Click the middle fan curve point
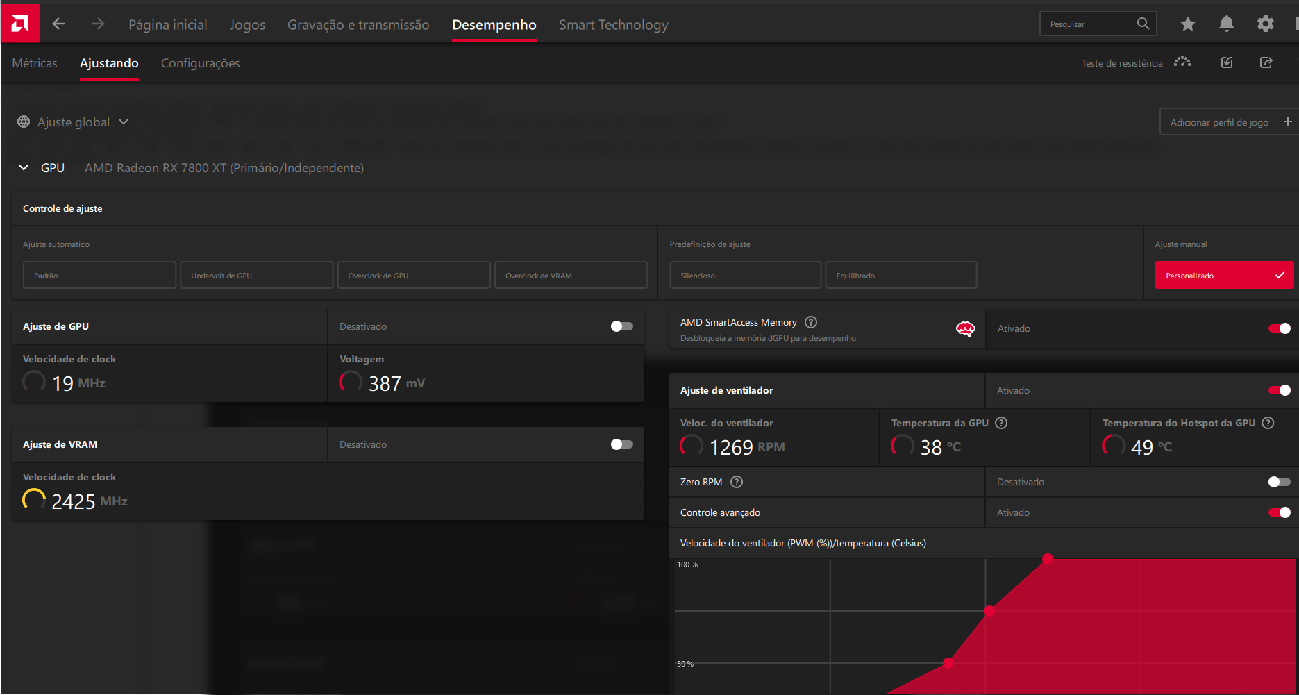 coord(989,611)
